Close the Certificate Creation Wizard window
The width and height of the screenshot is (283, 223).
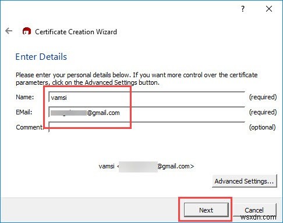coord(269,9)
